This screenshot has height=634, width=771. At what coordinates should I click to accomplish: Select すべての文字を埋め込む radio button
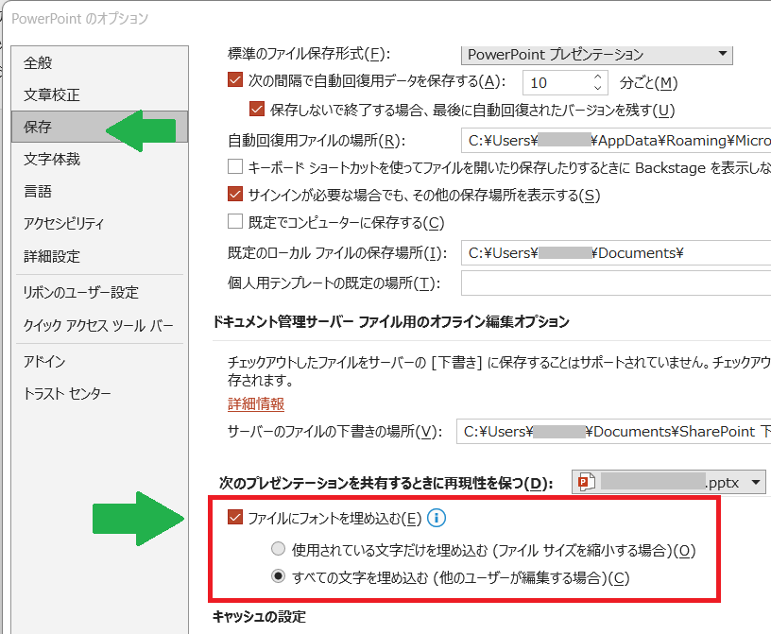click(x=279, y=576)
